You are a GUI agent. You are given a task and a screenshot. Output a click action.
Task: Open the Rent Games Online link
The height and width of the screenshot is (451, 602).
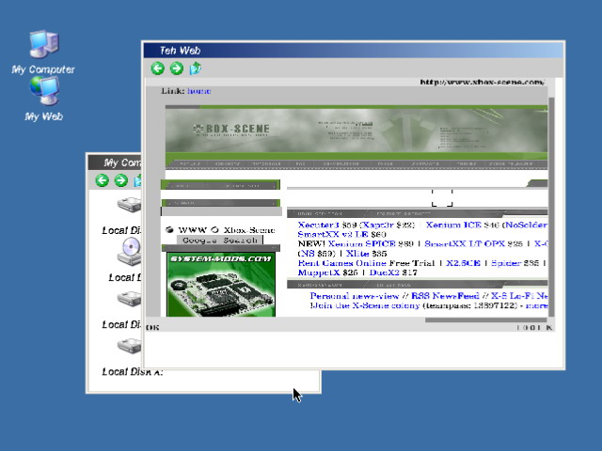[341, 263]
